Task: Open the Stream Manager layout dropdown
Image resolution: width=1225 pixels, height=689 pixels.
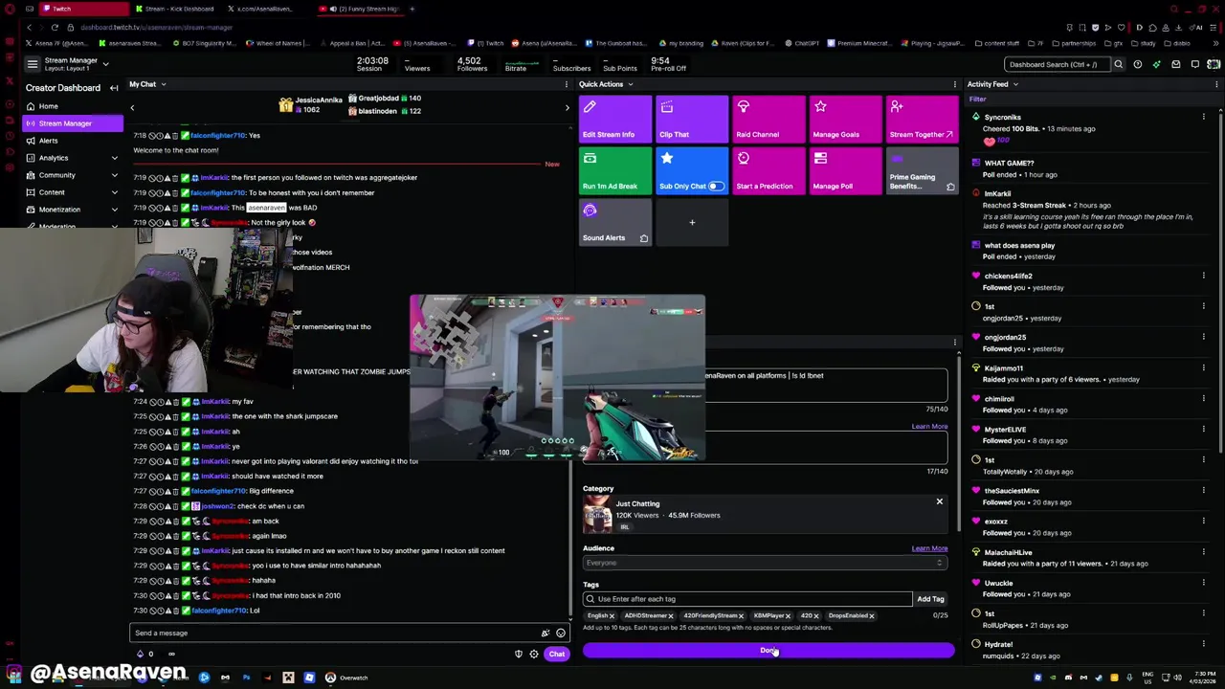Action: (105, 64)
